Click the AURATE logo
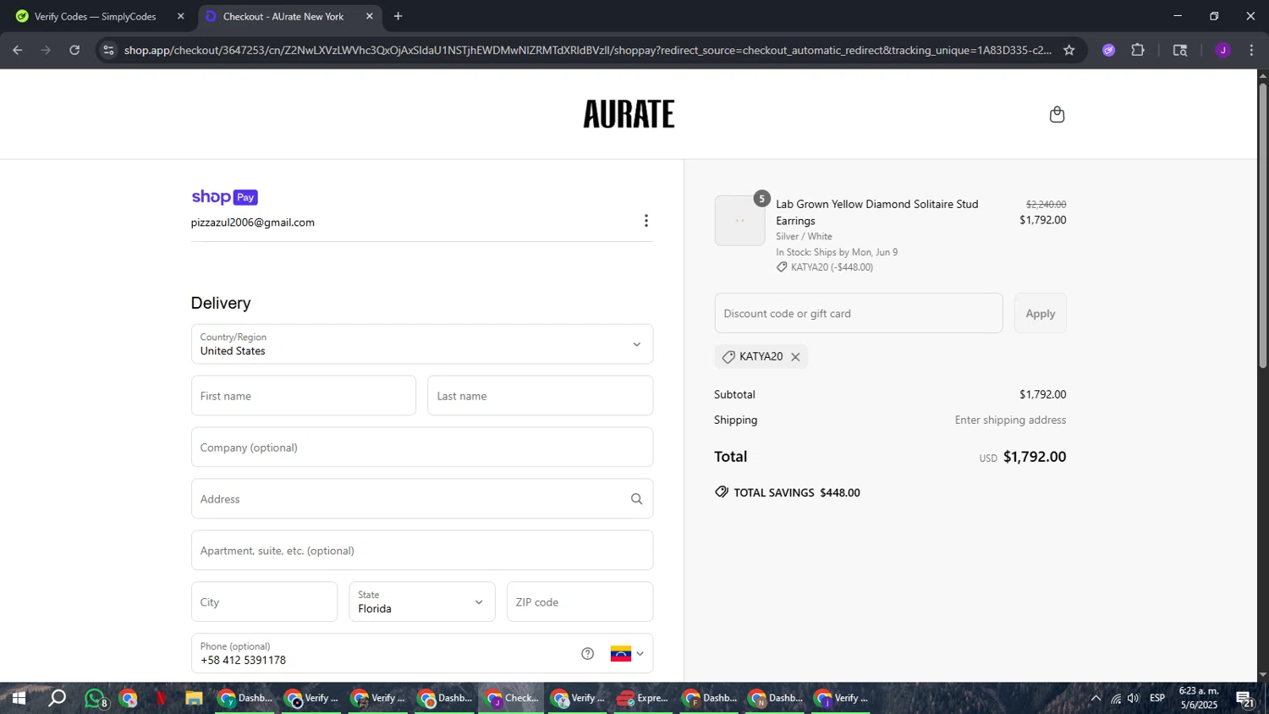This screenshot has height=714, width=1269. 629,114
